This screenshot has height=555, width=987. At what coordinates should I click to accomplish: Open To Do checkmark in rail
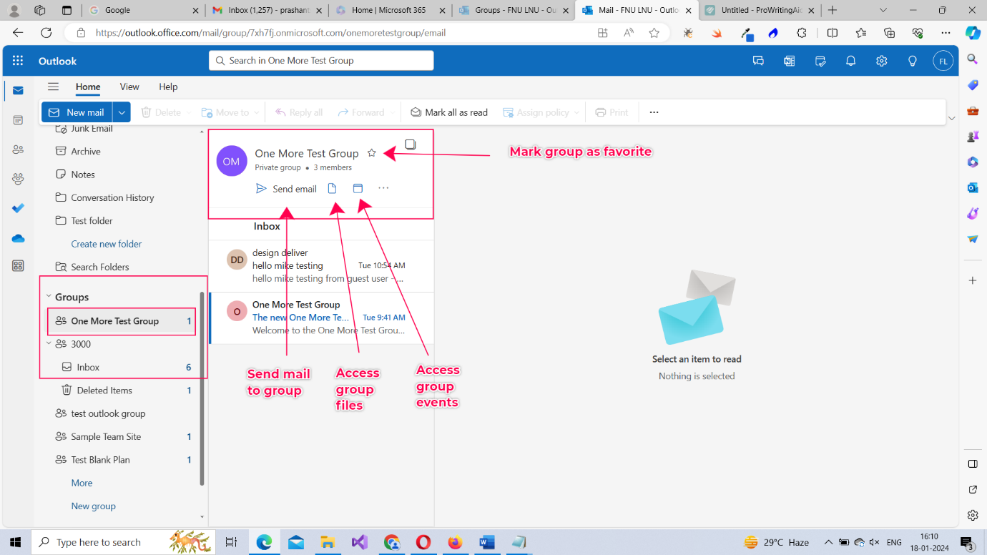click(x=18, y=208)
